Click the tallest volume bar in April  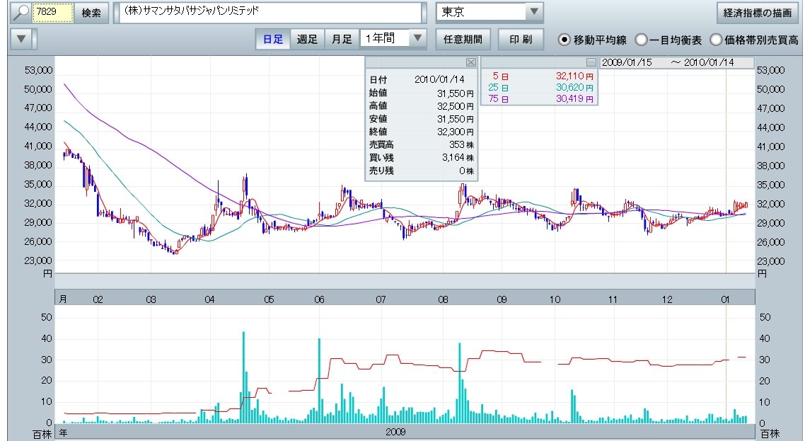tap(243, 375)
